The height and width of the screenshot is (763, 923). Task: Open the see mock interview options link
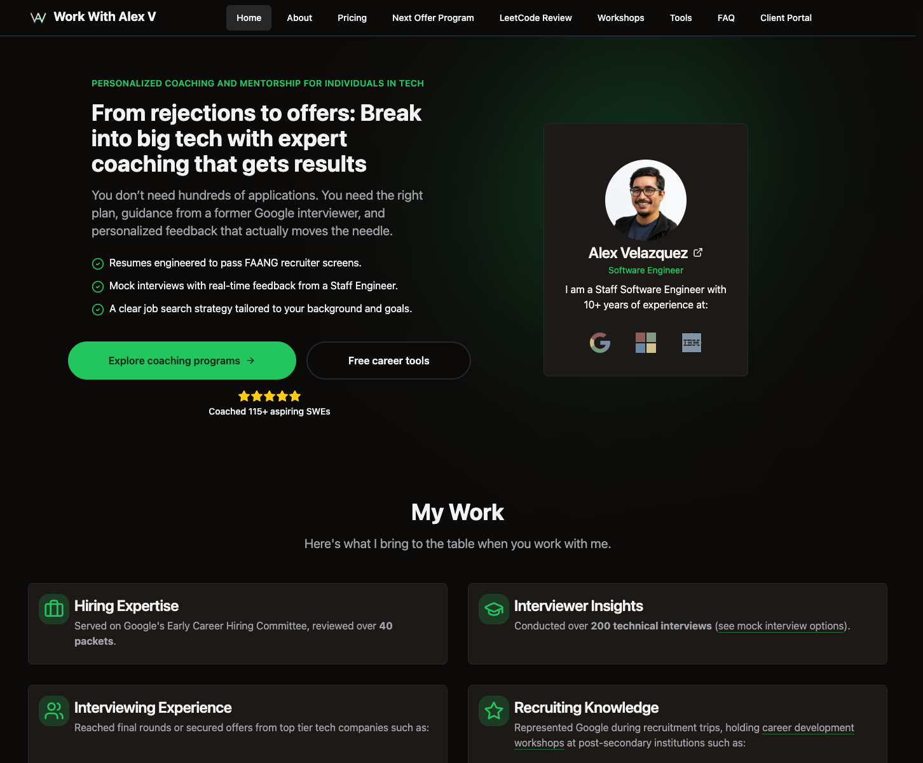pos(782,626)
